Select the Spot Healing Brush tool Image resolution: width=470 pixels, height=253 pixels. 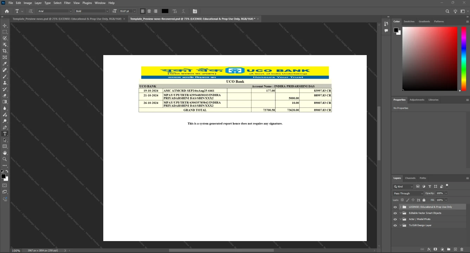click(x=5, y=70)
